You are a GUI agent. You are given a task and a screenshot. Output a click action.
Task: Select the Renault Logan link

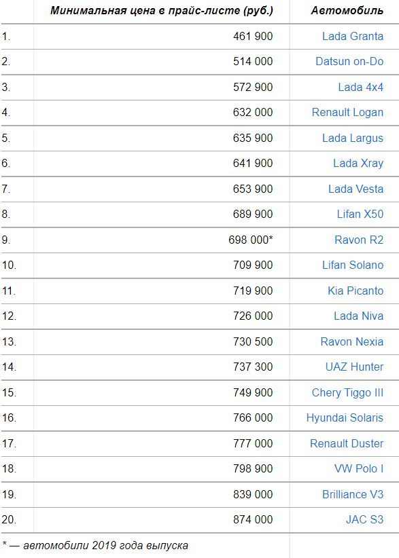pos(348,113)
